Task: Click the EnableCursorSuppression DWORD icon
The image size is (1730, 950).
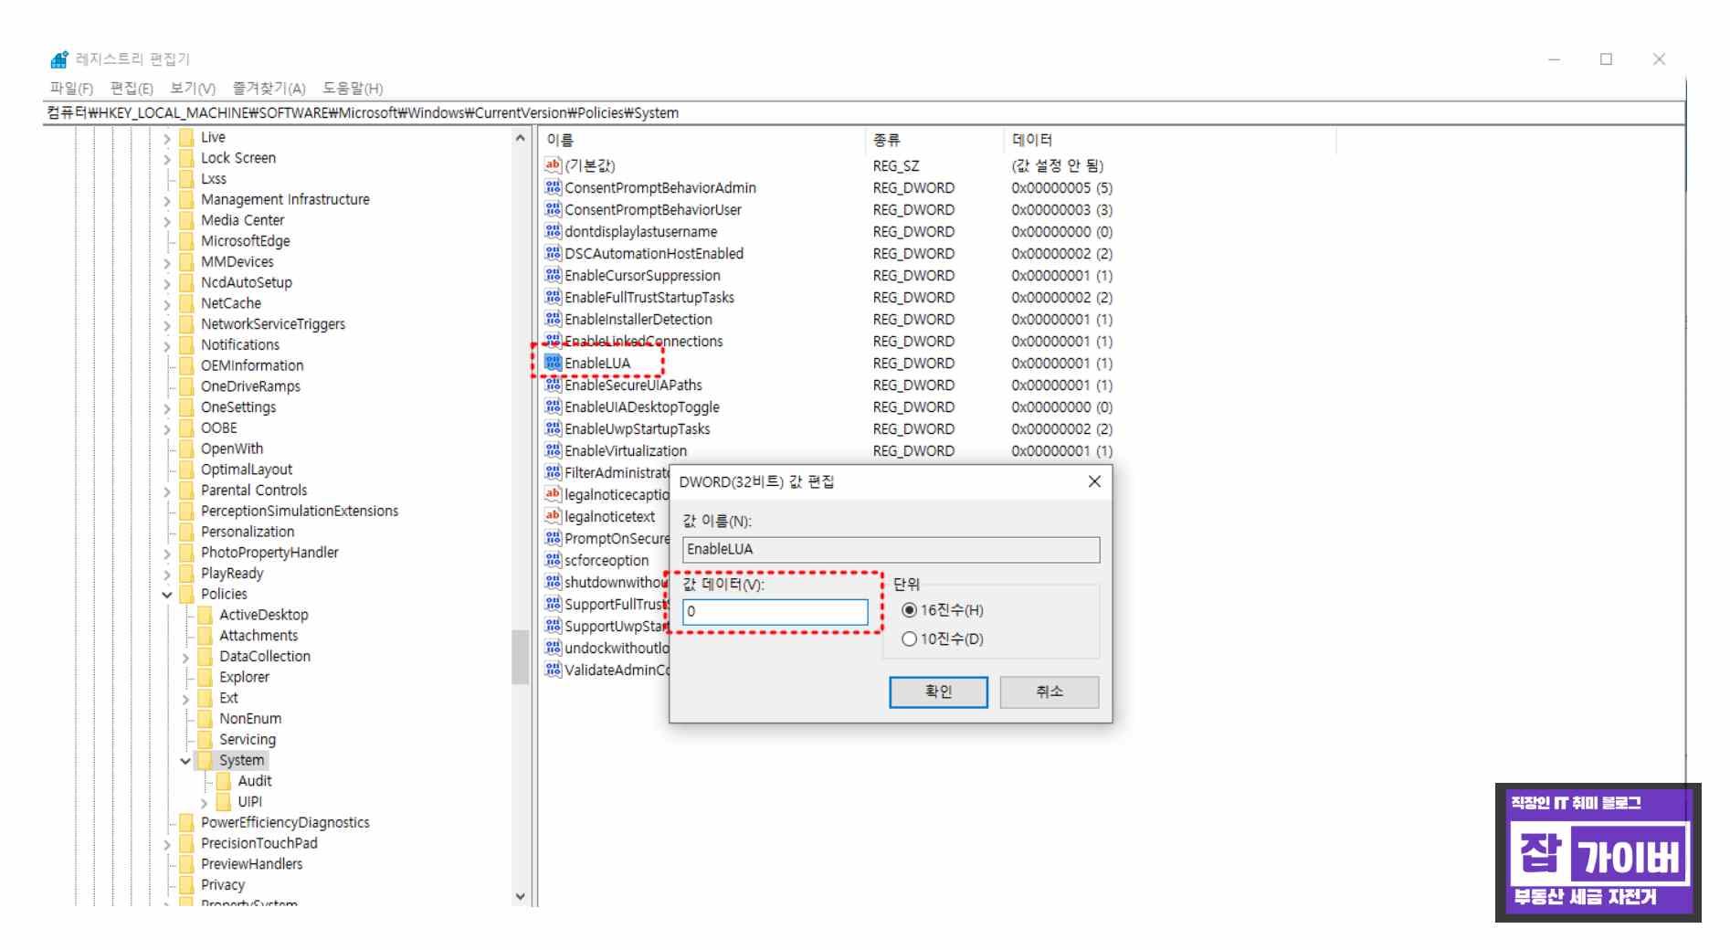Action: click(x=553, y=275)
